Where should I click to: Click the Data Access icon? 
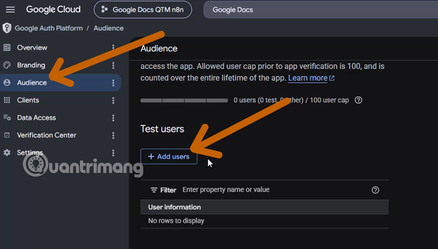(x=7, y=117)
